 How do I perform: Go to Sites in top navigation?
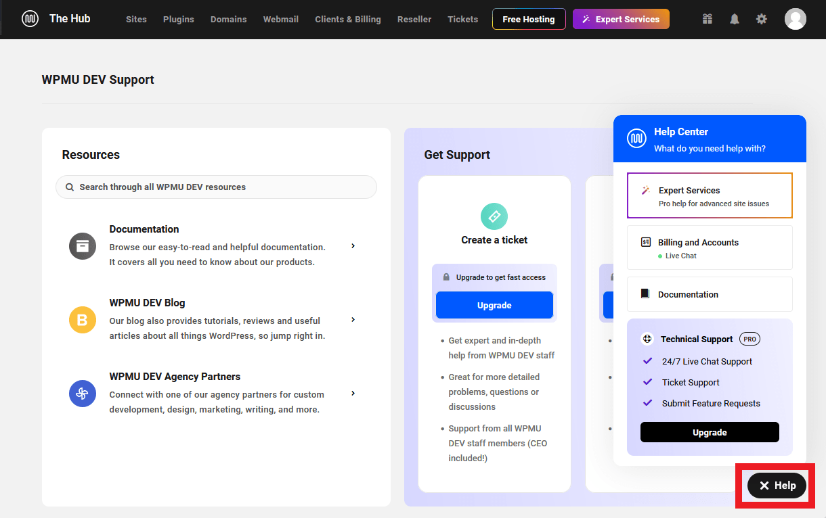tap(136, 19)
